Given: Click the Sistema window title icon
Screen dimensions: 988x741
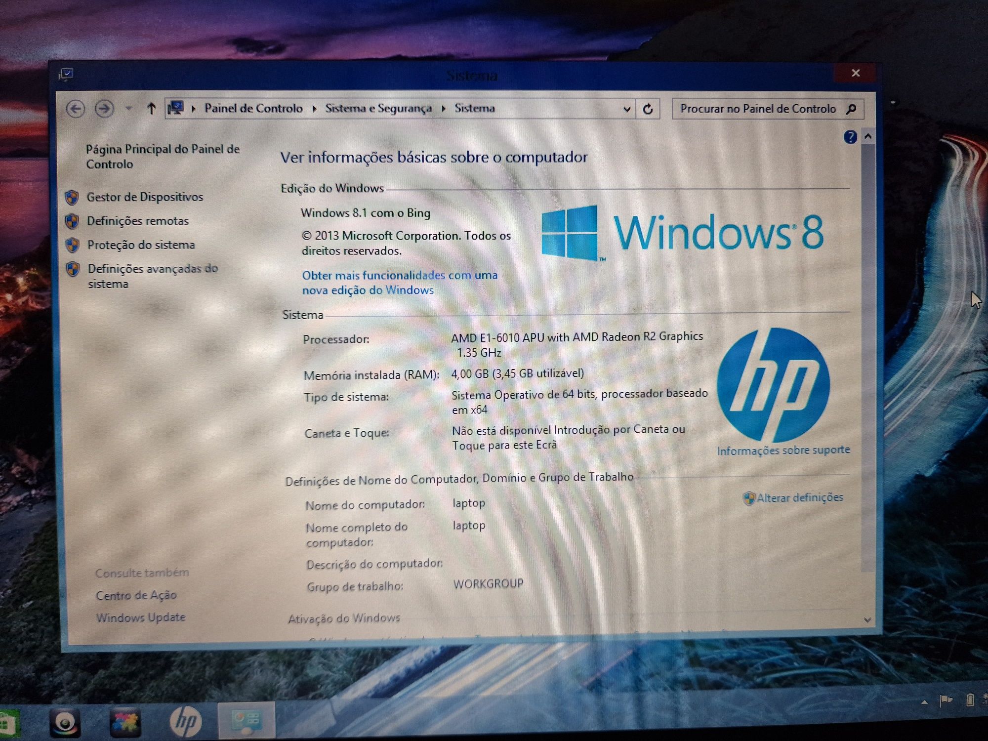Looking at the screenshot, I should pos(66,74).
